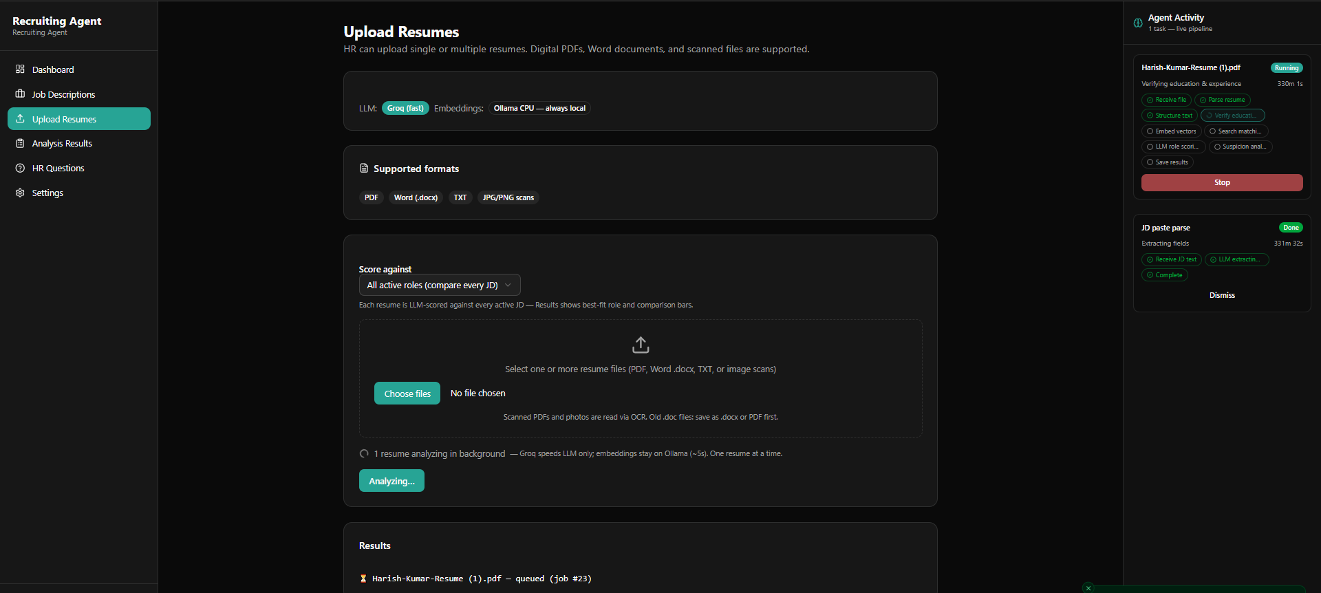
Task: Select the Embed vectors pipeline step
Action: pos(1171,131)
